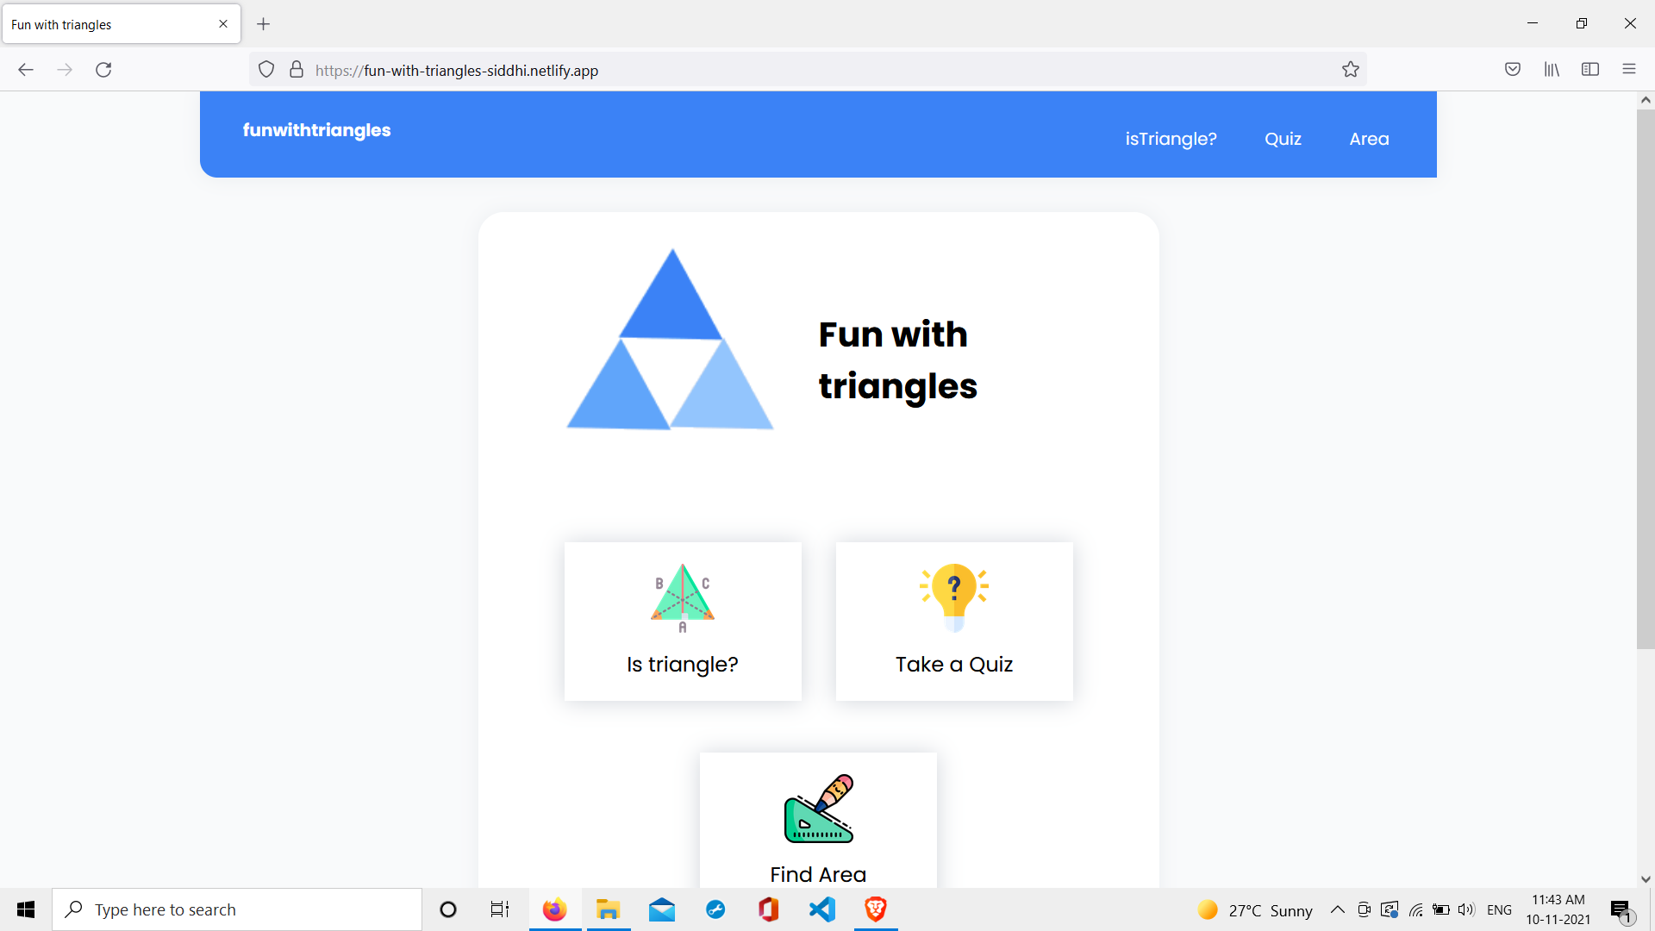Click the Save to Pocket icon
This screenshot has height=931, width=1655.
[x=1512, y=70]
